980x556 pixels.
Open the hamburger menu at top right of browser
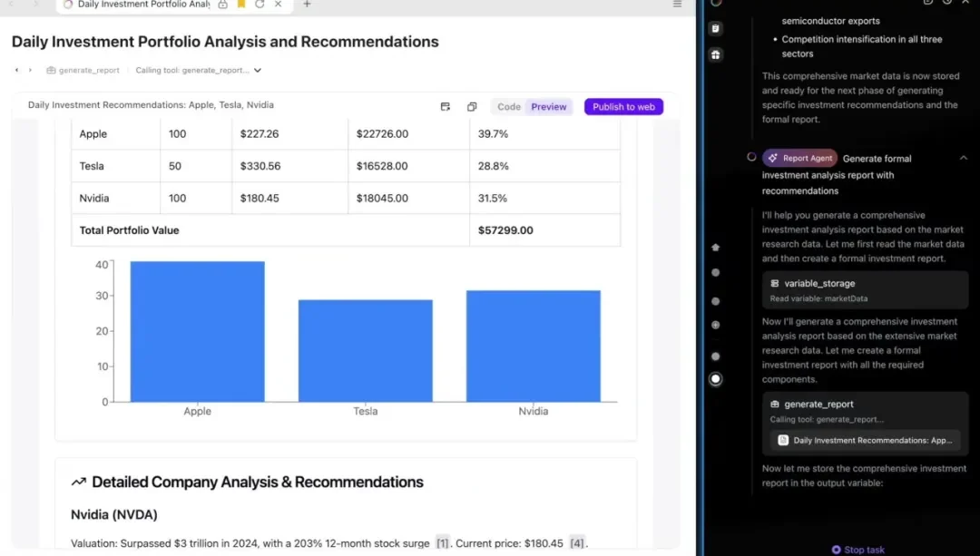pos(677,5)
